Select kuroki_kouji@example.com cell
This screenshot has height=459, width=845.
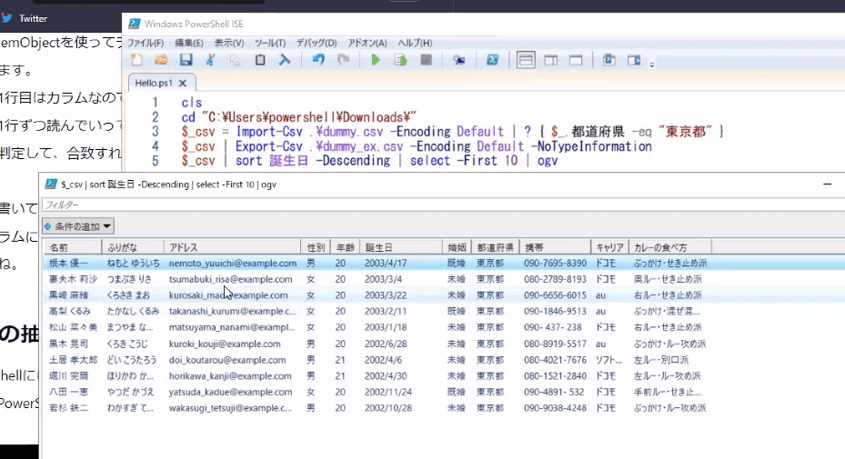(225, 344)
